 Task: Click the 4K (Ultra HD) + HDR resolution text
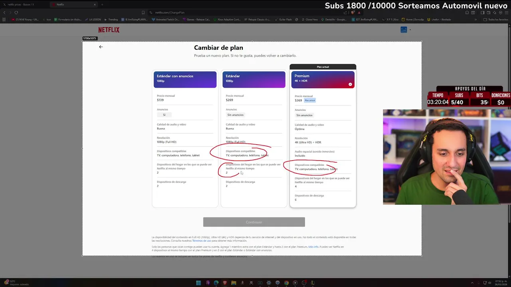click(x=308, y=142)
